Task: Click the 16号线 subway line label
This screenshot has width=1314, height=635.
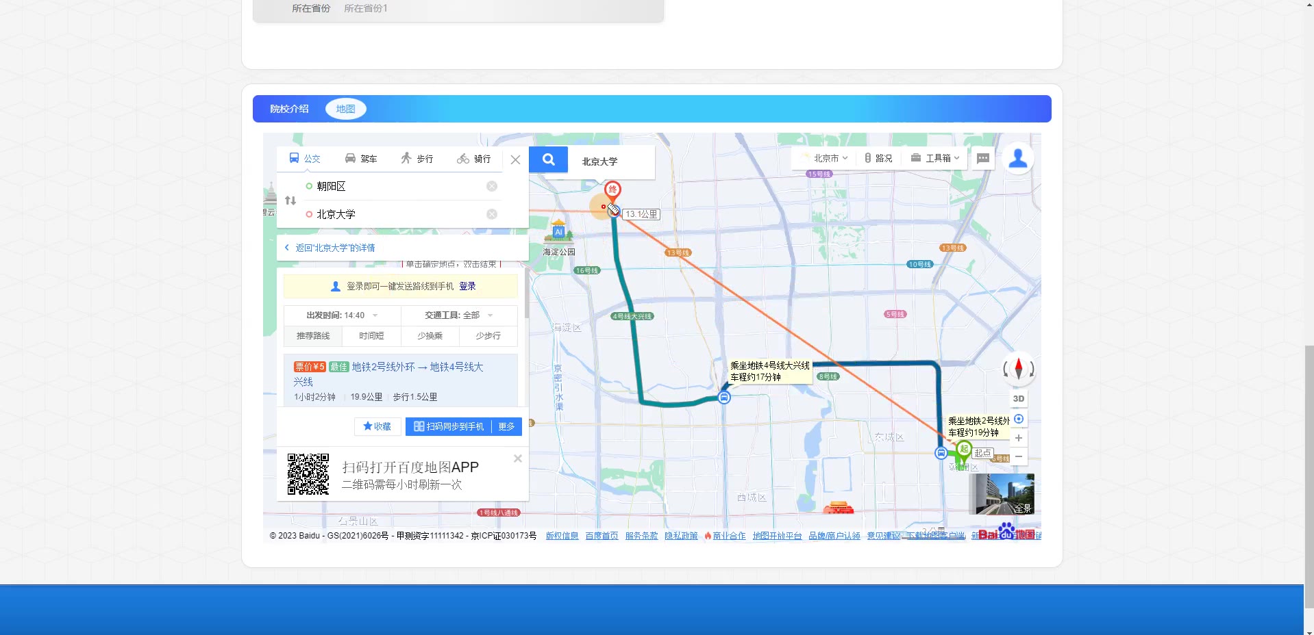Action: pos(587,270)
